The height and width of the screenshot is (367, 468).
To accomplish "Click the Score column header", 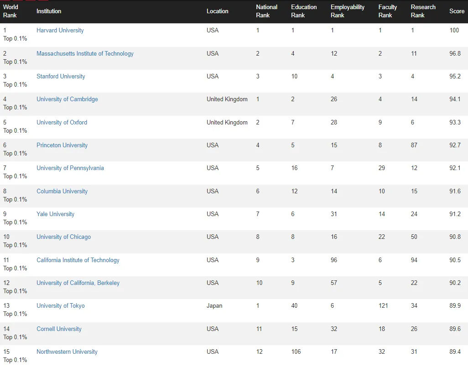I will [x=457, y=11].
